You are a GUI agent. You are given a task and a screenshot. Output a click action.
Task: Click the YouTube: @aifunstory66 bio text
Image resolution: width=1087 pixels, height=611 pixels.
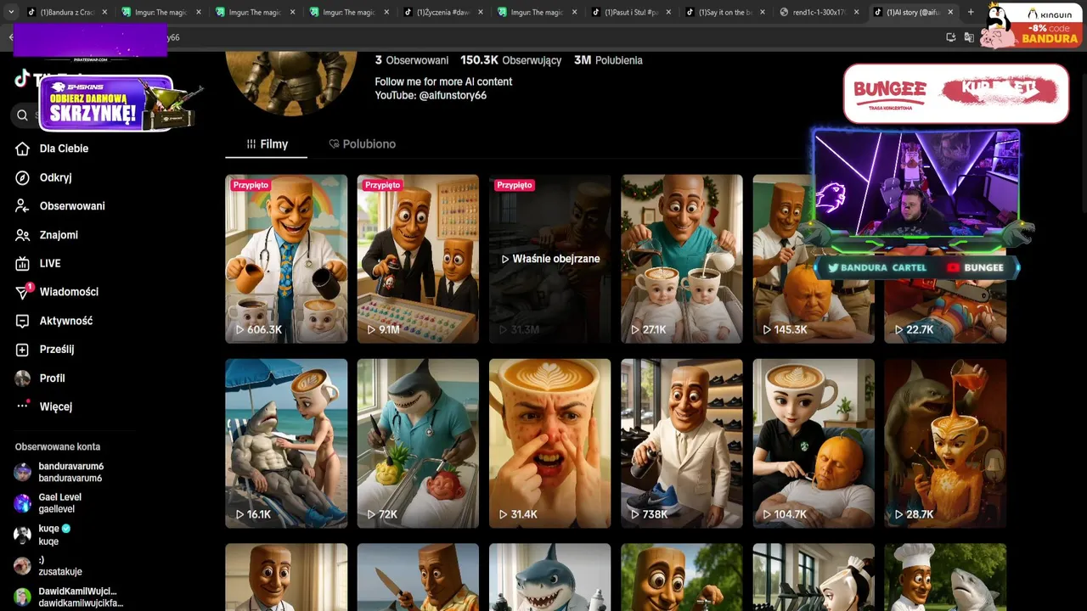(x=431, y=96)
